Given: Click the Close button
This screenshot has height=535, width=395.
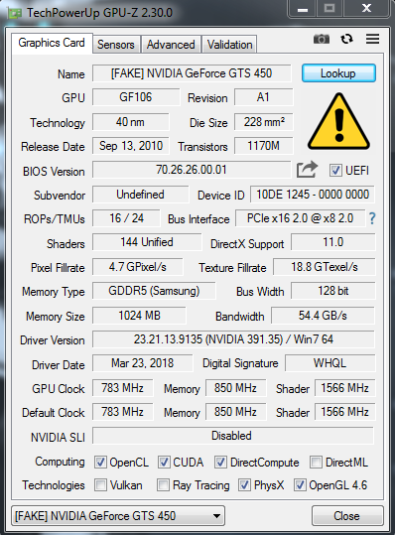Looking at the screenshot, I should point(347,515).
